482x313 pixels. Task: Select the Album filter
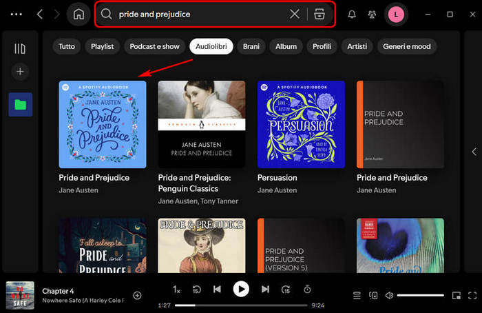[x=286, y=46]
